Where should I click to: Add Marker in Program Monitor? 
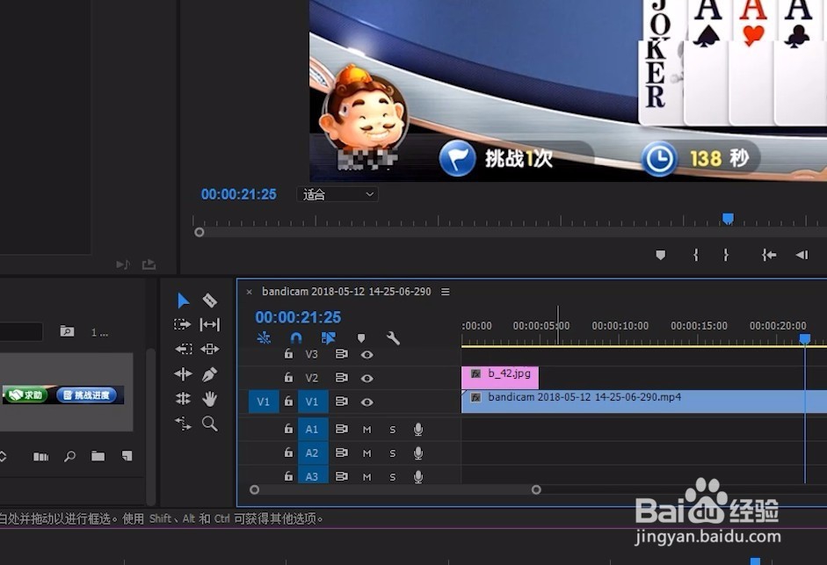[660, 256]
